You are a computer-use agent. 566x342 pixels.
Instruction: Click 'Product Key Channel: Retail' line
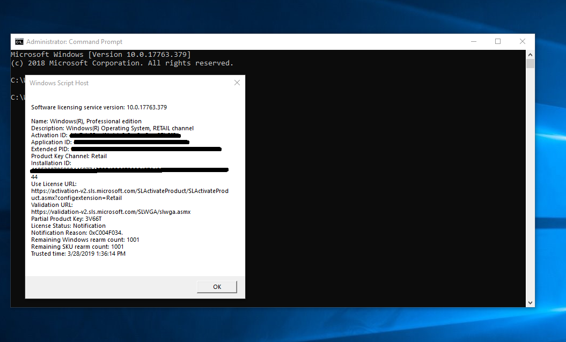69,156
